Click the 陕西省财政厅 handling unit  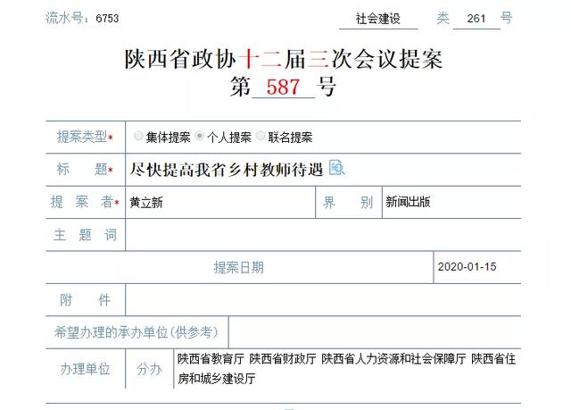[x=283, y=359]
